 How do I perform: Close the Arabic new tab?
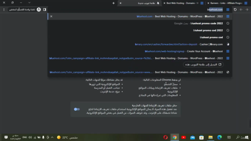120,3
